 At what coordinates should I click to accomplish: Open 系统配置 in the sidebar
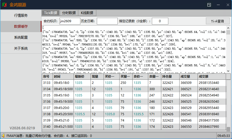[x=21, y=37]
